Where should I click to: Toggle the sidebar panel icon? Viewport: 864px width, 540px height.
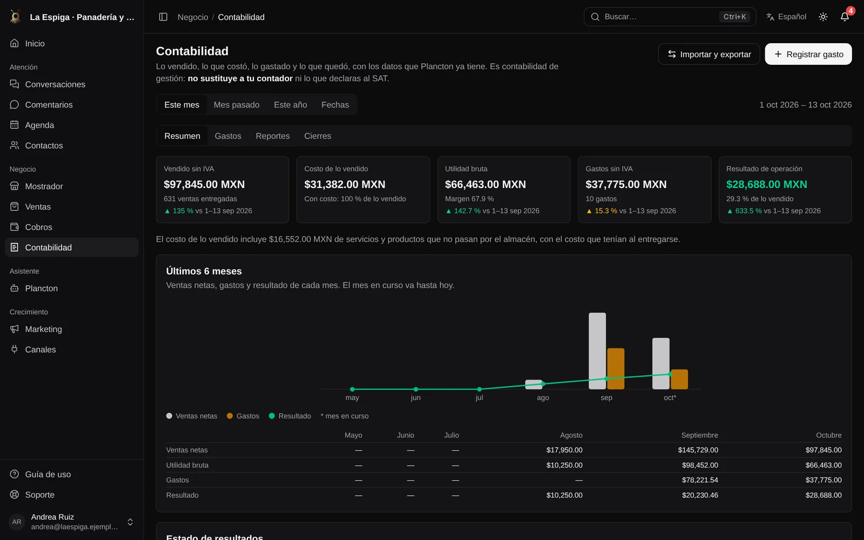pos(163,17)
